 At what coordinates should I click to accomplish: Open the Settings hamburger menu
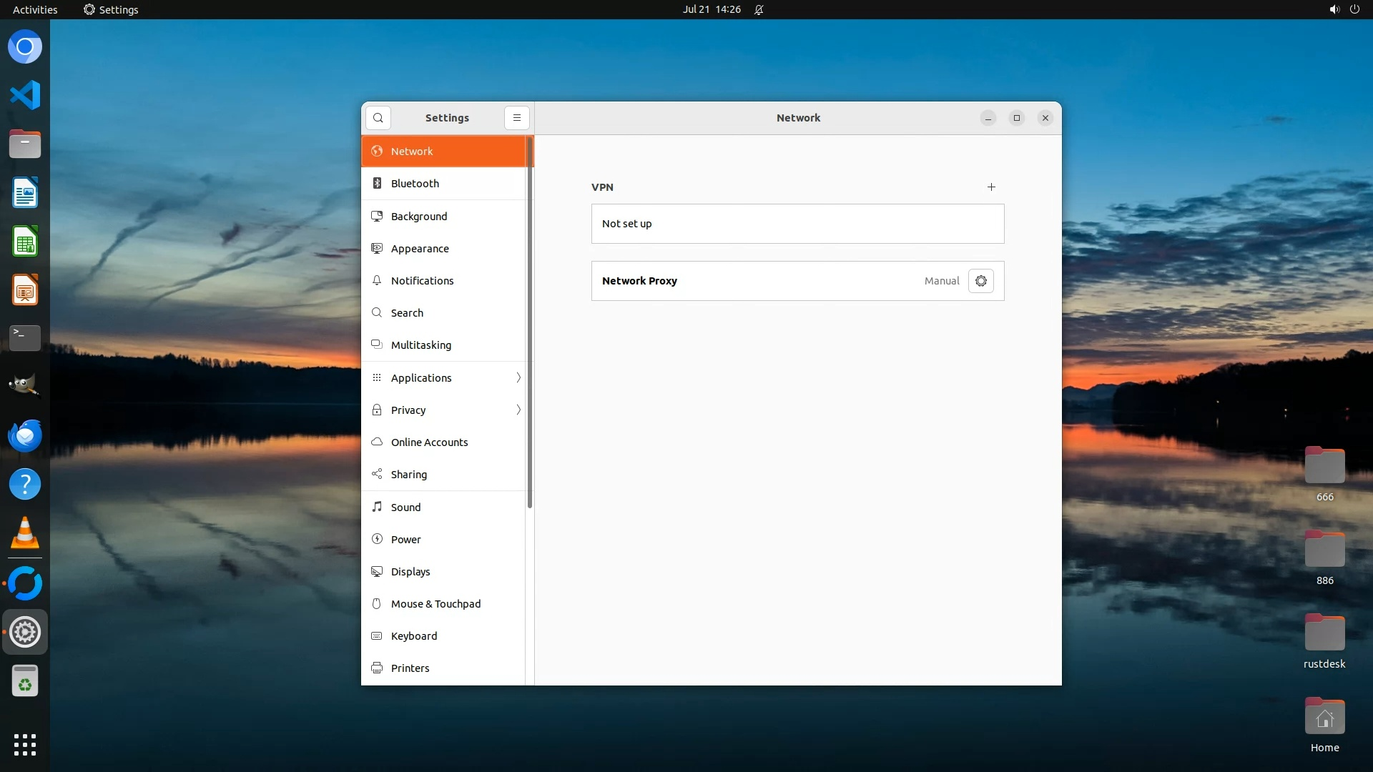517,118
